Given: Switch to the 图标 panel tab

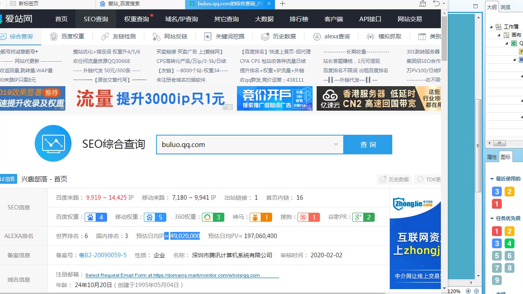Looking at the screenshot, I should [x=505, y=157].
